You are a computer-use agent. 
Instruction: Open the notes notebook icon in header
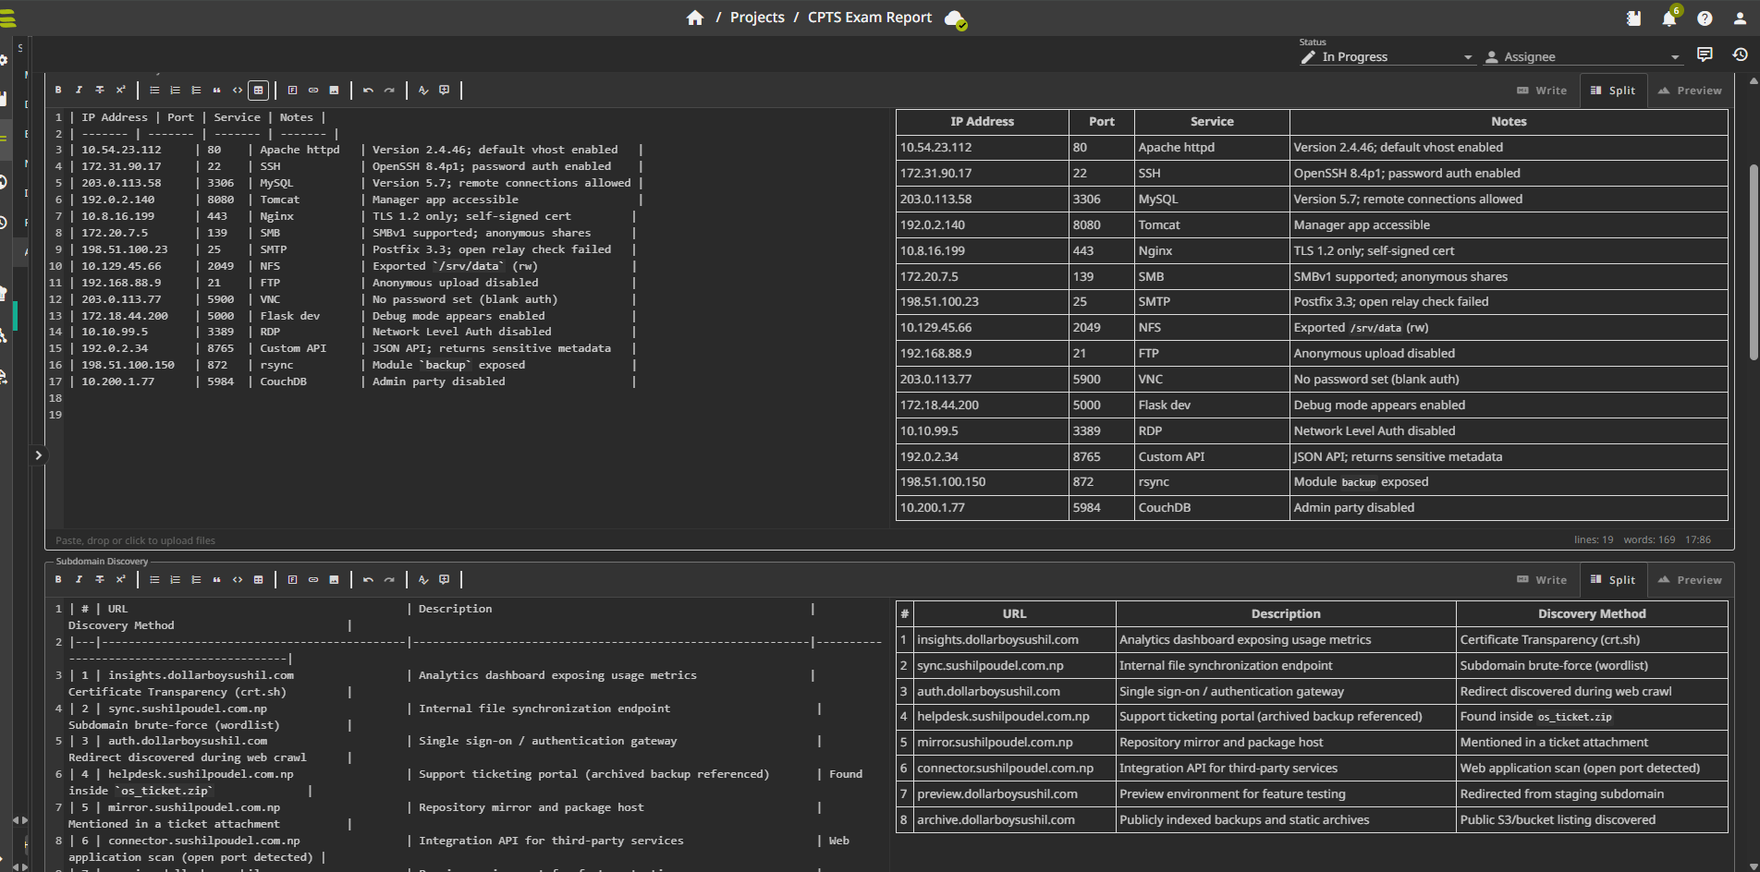pos(1633,18)
